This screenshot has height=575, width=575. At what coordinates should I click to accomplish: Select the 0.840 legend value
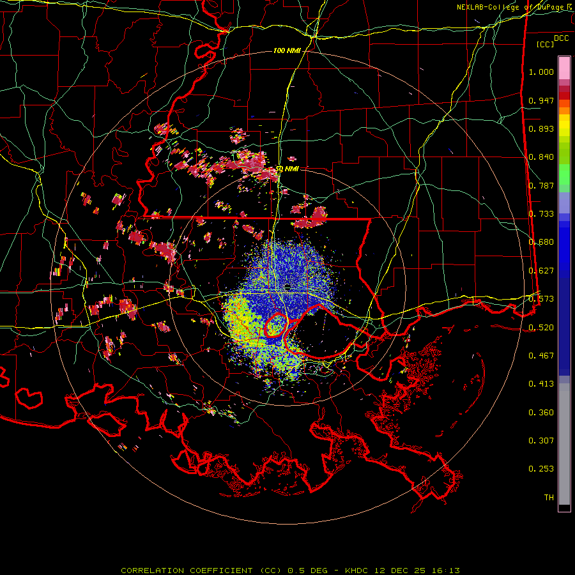(x=541, y=157)
